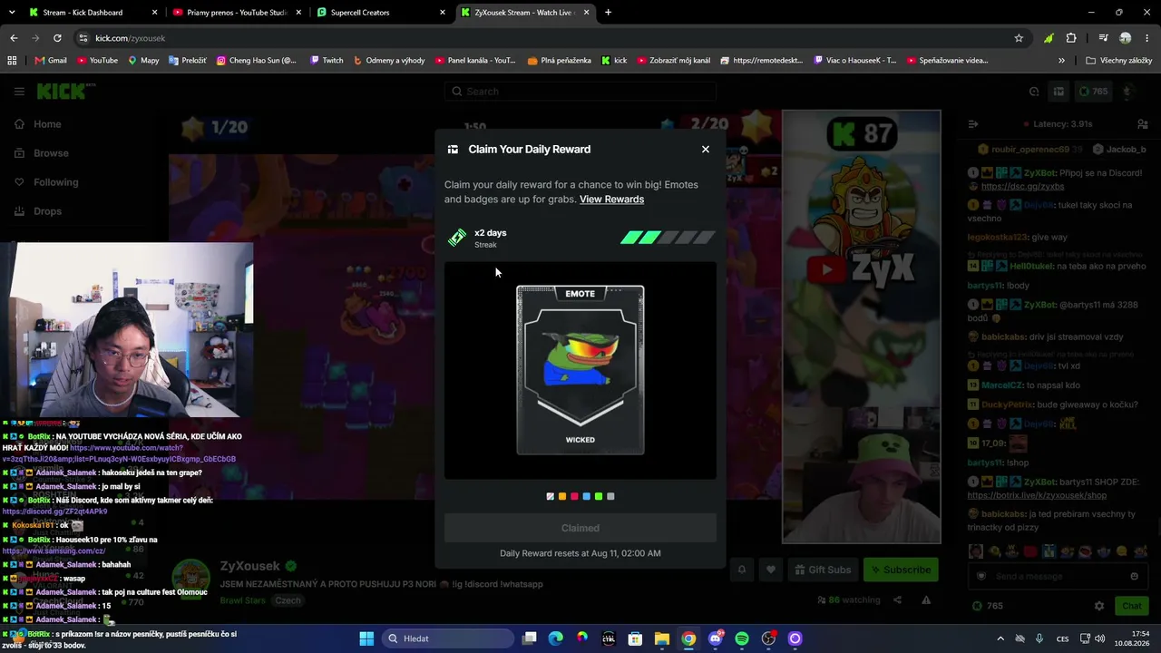Open the Kick points balance 765 in header

coord(1092,92)
